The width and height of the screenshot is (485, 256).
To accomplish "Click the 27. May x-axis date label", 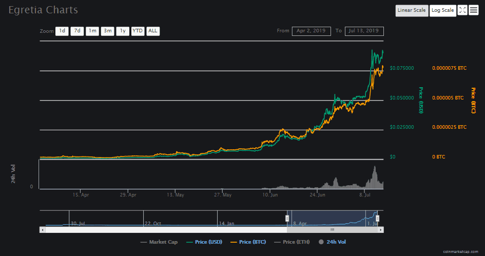I will coord(223,195).
